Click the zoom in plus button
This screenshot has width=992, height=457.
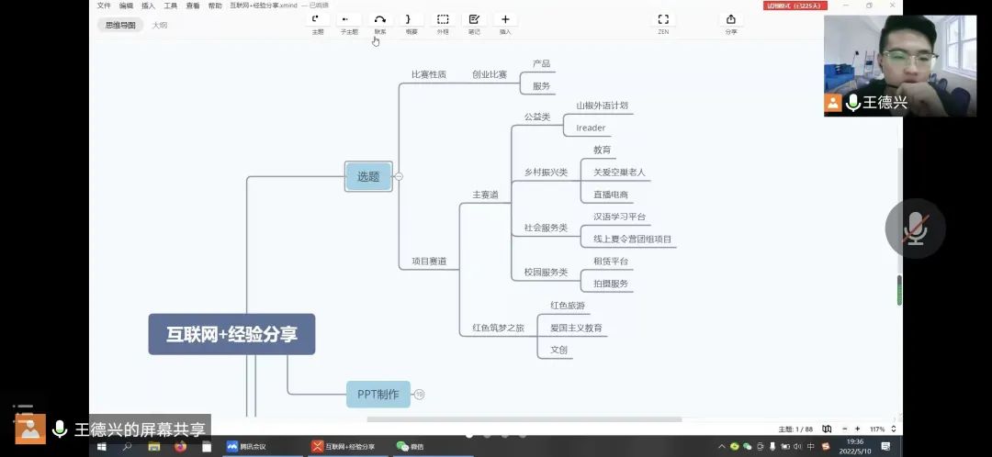(858, 429)
